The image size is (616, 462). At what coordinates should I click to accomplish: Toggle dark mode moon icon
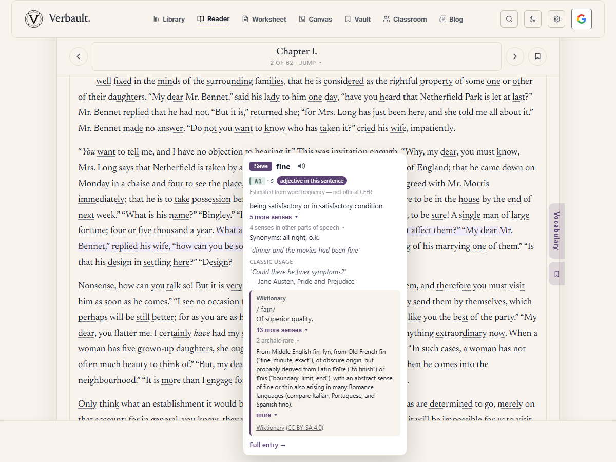coord(533,19)
